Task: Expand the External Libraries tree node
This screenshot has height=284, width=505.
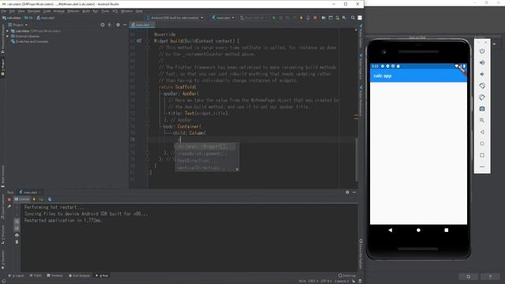Action: [x=7, y=36]
